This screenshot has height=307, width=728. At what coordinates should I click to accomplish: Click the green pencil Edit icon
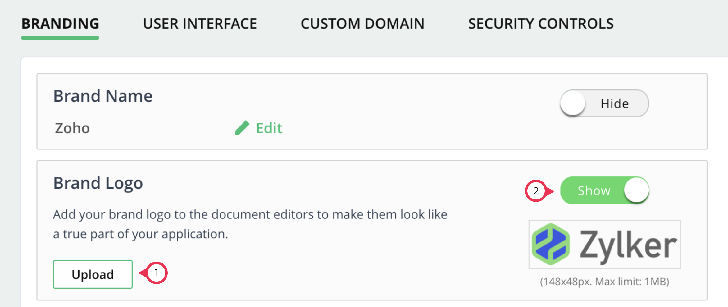[x=242, y=128]
